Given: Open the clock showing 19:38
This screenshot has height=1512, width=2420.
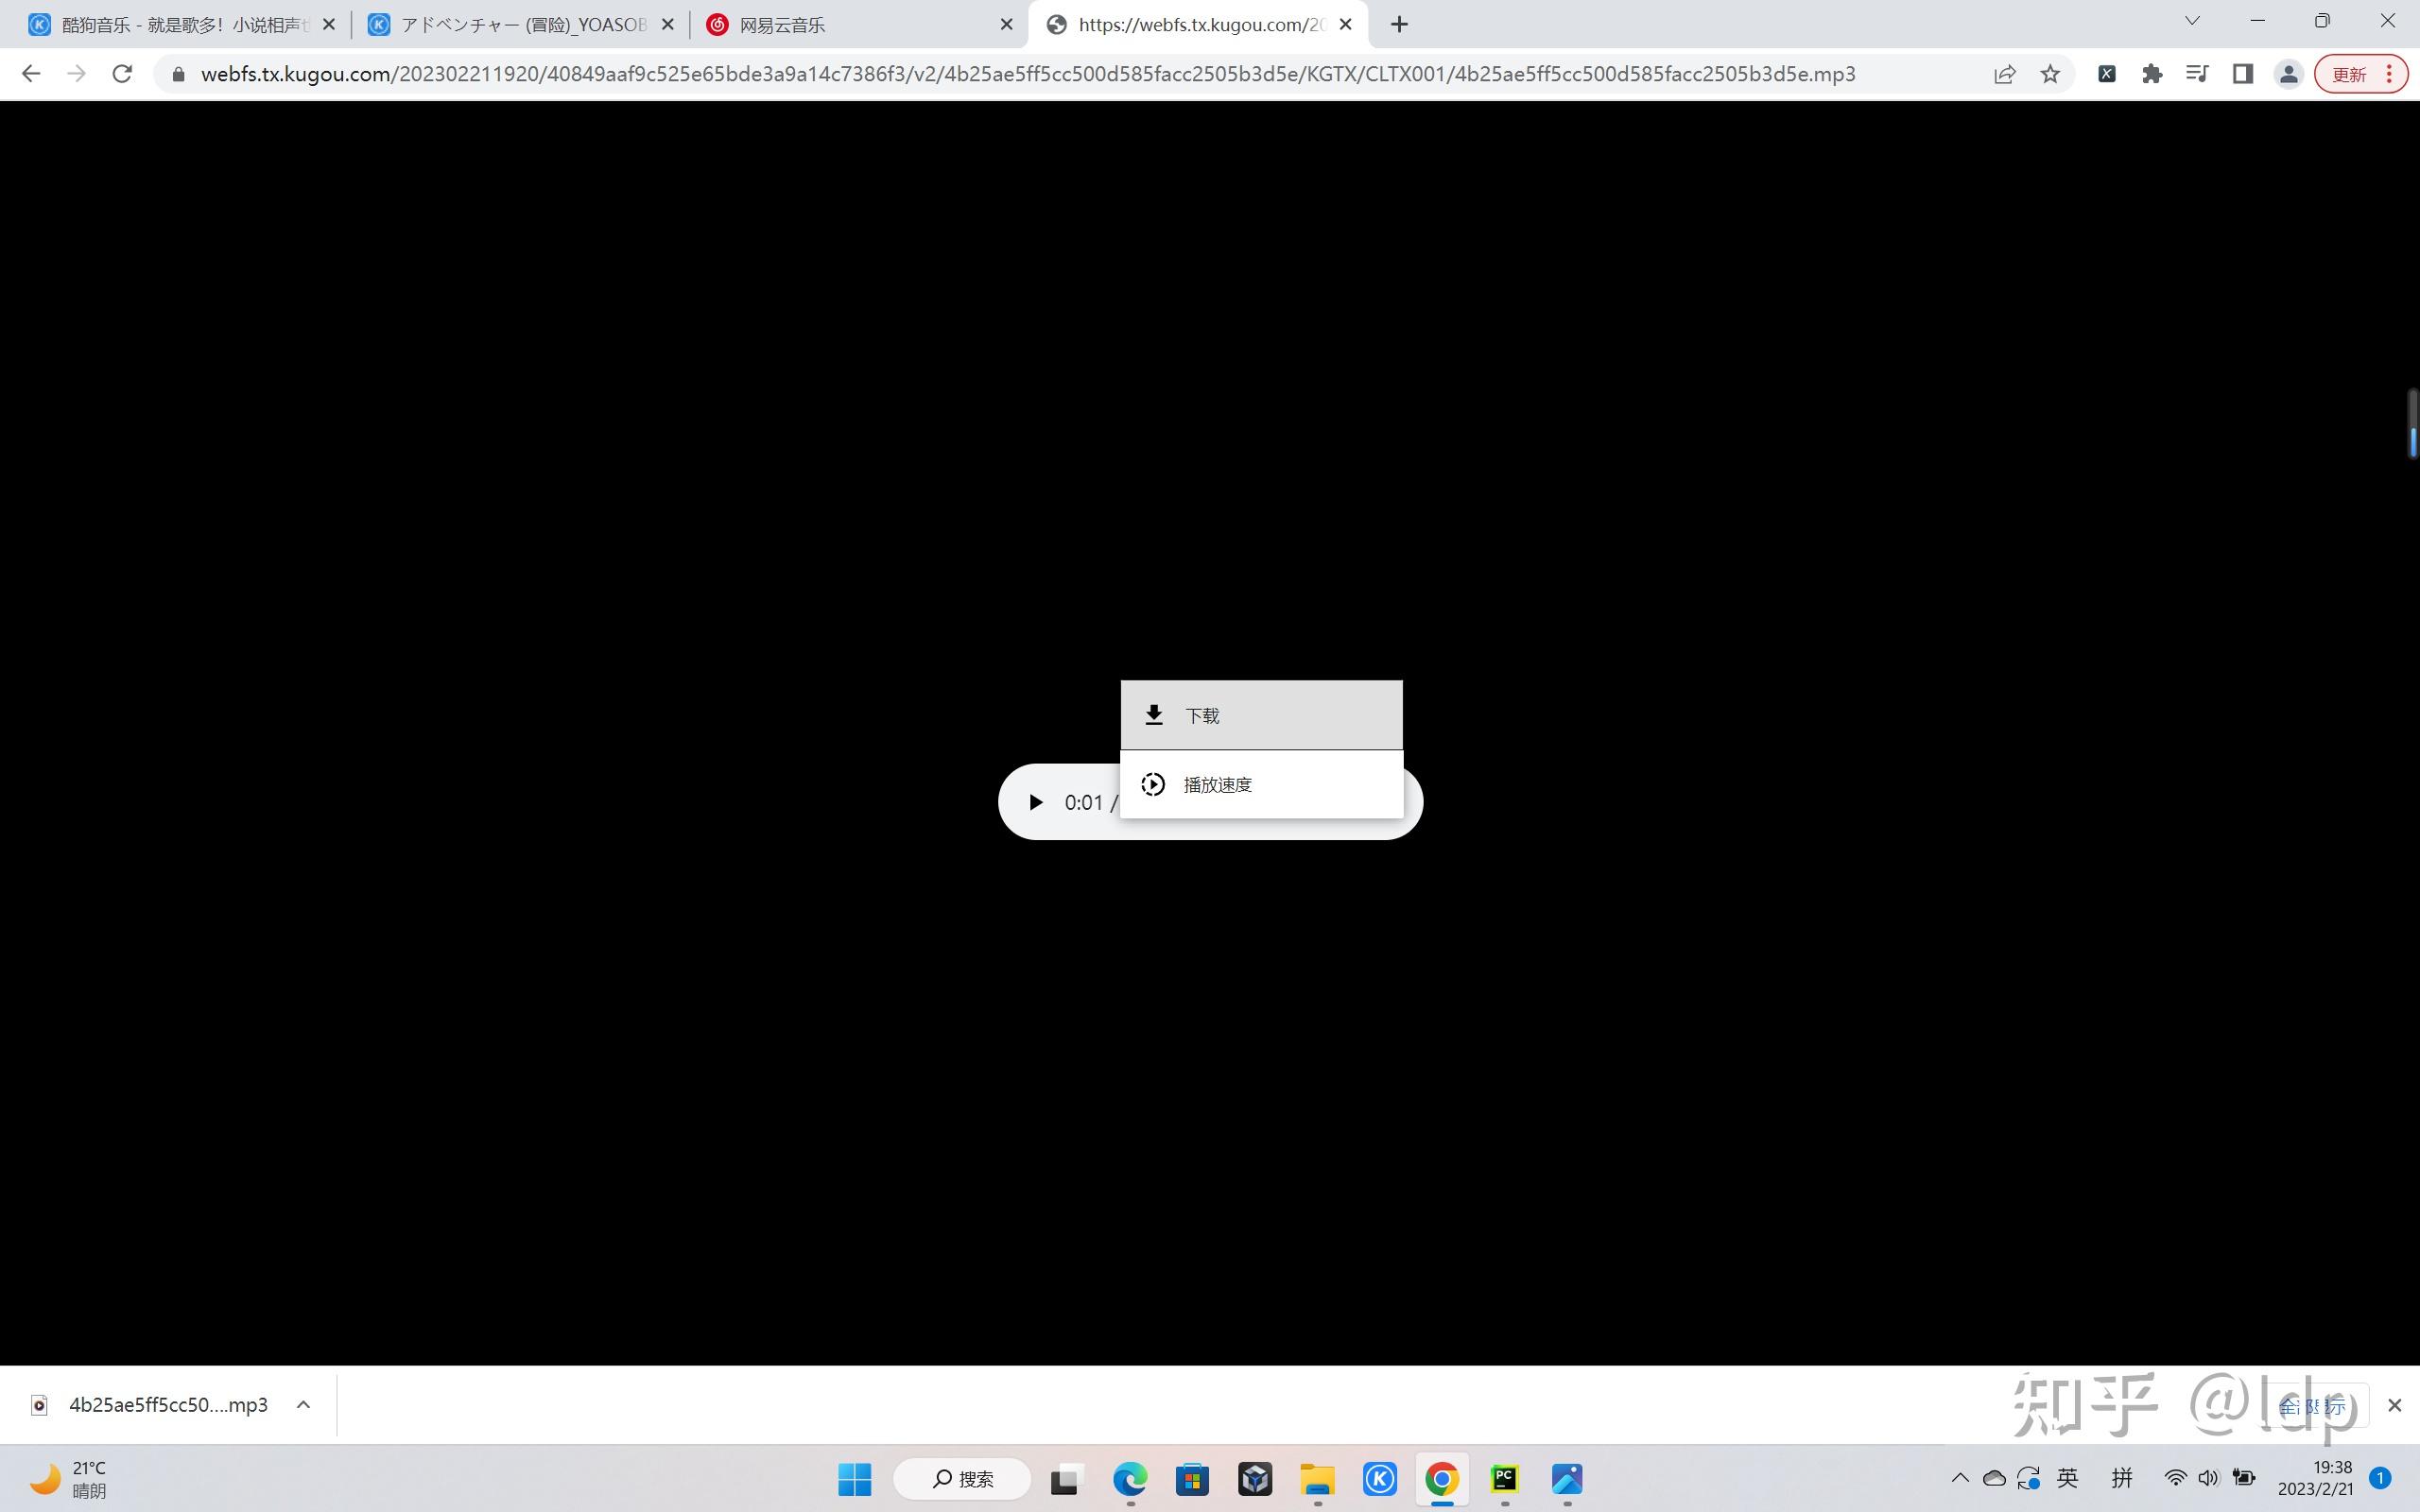Looking at the screenshot, I should click(2315, 1478).
